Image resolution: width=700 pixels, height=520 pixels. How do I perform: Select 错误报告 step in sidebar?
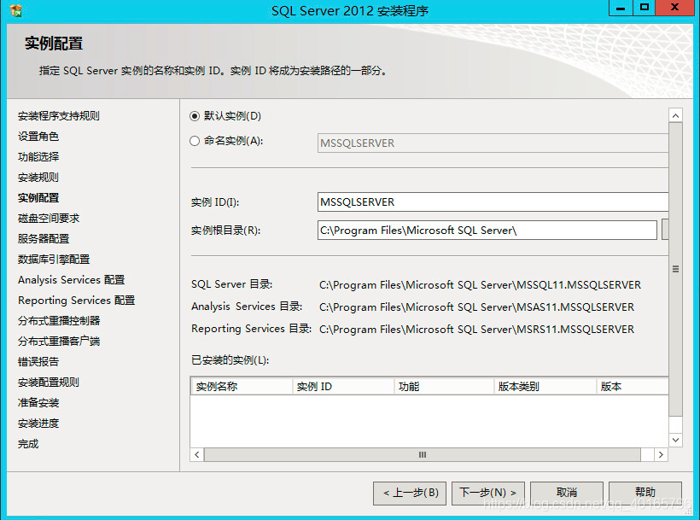click(x=38, y=362)
